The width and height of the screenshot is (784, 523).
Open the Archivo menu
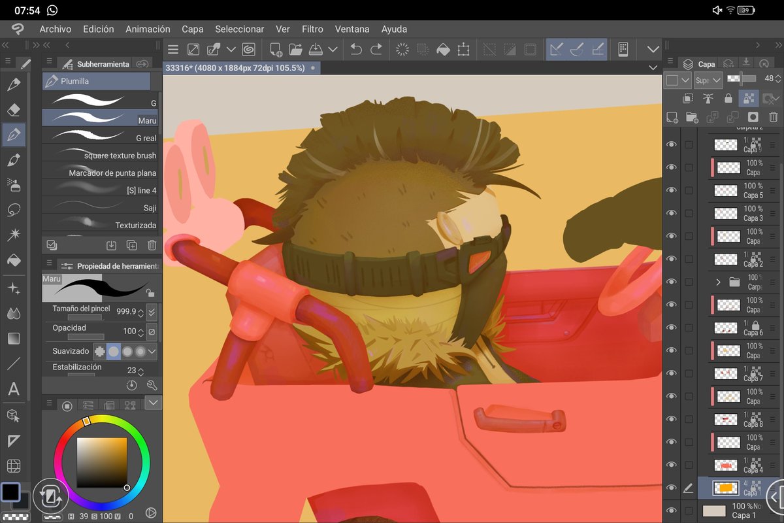click(x=56, y=29)
